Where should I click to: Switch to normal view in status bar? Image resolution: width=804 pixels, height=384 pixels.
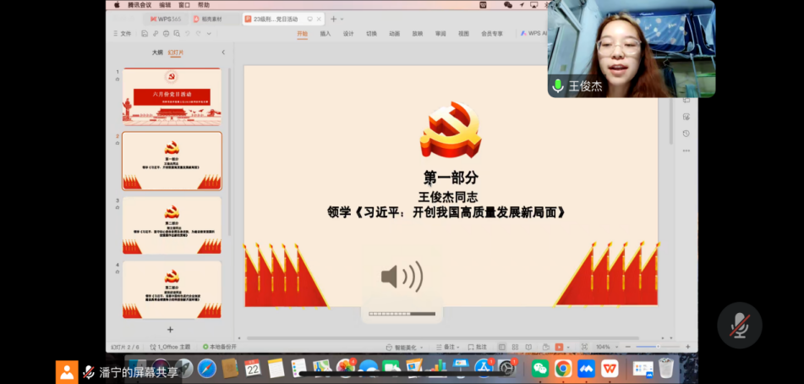click(502, 347)
